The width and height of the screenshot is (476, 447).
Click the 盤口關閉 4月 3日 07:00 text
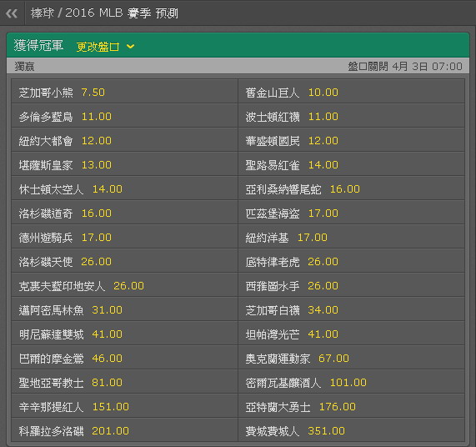[405, 66]
